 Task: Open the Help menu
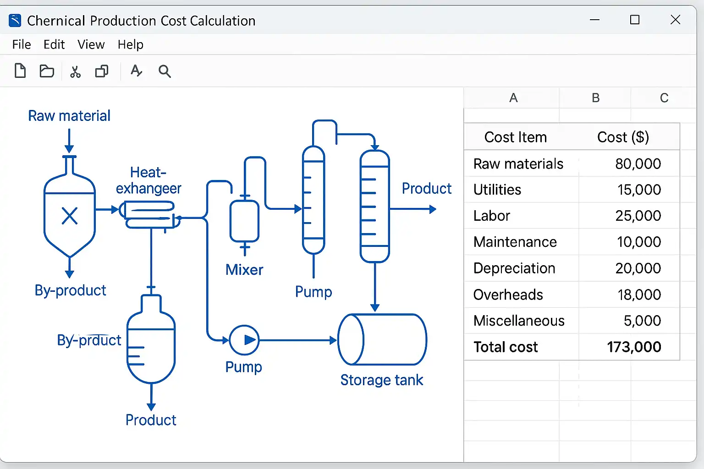click(131, 44)
